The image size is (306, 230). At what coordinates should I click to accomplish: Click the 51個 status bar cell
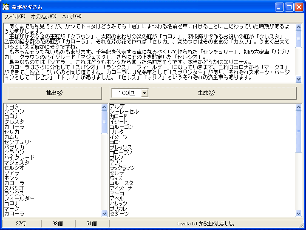click(x=91, y=224)
